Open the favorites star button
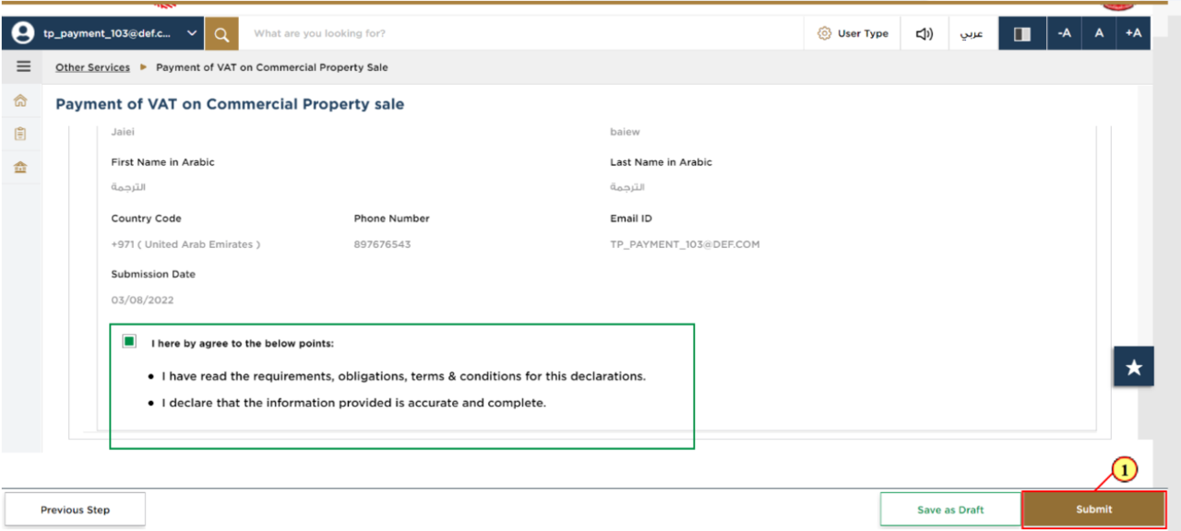 point(1134,367)
